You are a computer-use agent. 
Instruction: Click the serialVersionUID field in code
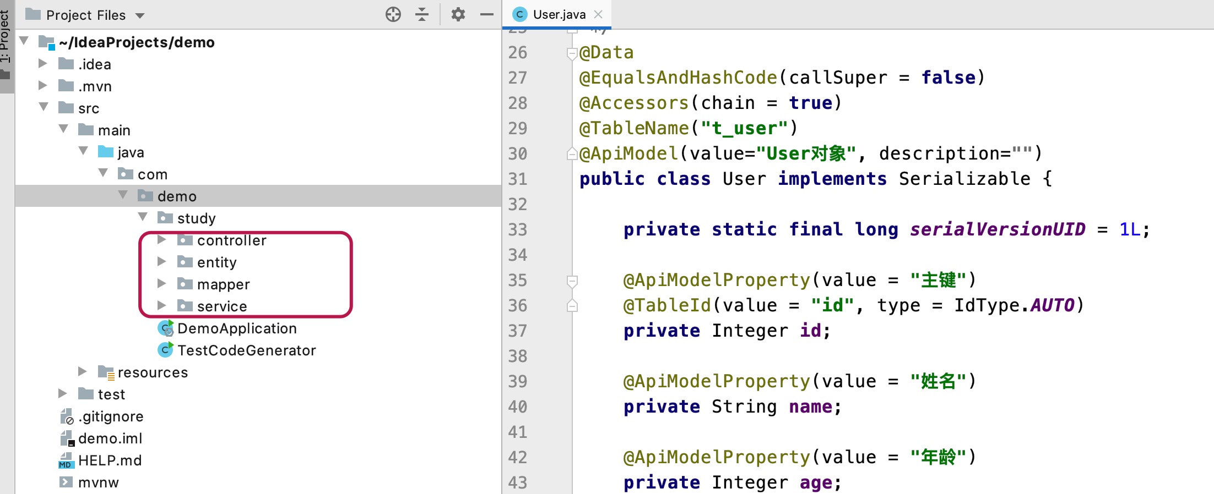(997, 229)
